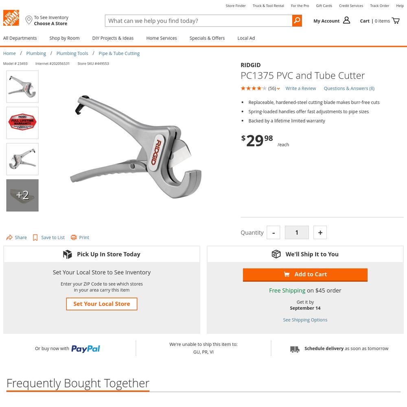Show the +2 more images thumbnail
407x407 pixels.
click(x=22, y=195)
